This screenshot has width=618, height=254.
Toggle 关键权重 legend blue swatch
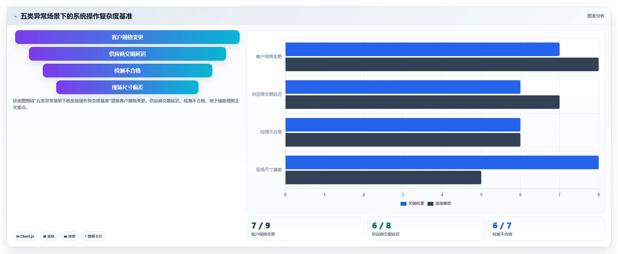[403, 204]
